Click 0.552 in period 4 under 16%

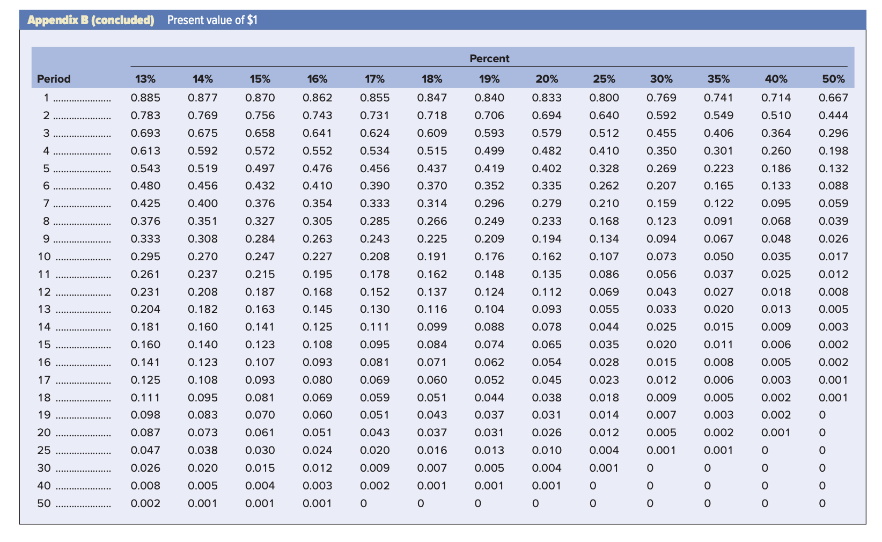[318, 151]
